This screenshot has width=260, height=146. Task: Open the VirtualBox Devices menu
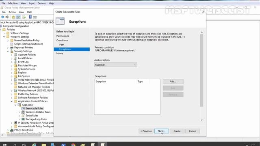(x=41, y=3)
